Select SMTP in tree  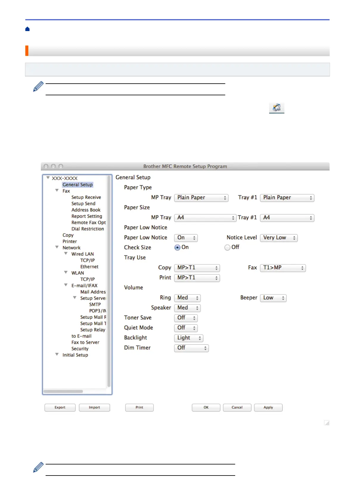[95, 304]
